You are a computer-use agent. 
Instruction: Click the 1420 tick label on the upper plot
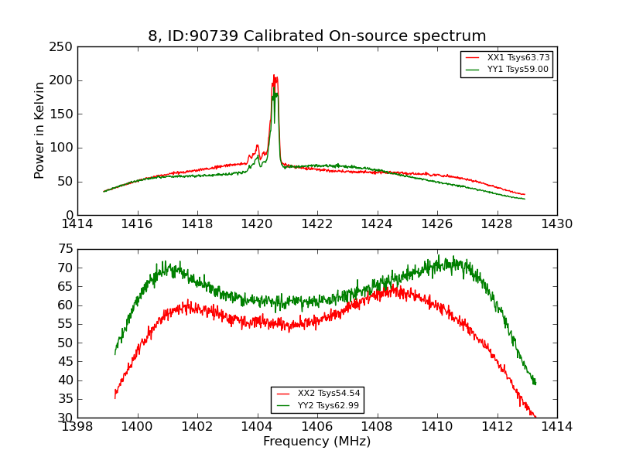257,224
